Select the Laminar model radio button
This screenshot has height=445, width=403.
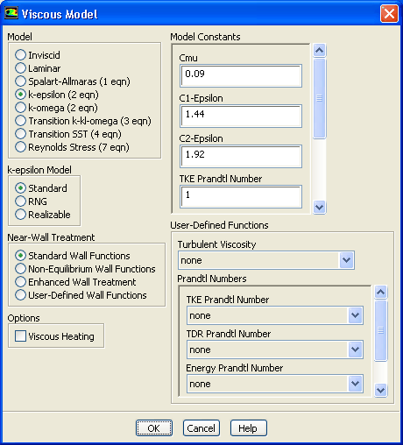point(20,68)
